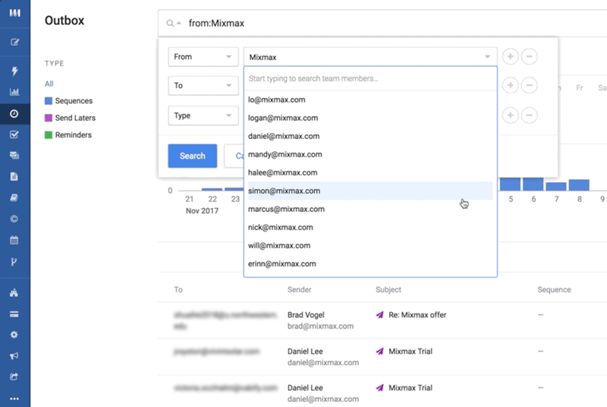Focus the team member search field
607x407 pixels.
point(370,79)
